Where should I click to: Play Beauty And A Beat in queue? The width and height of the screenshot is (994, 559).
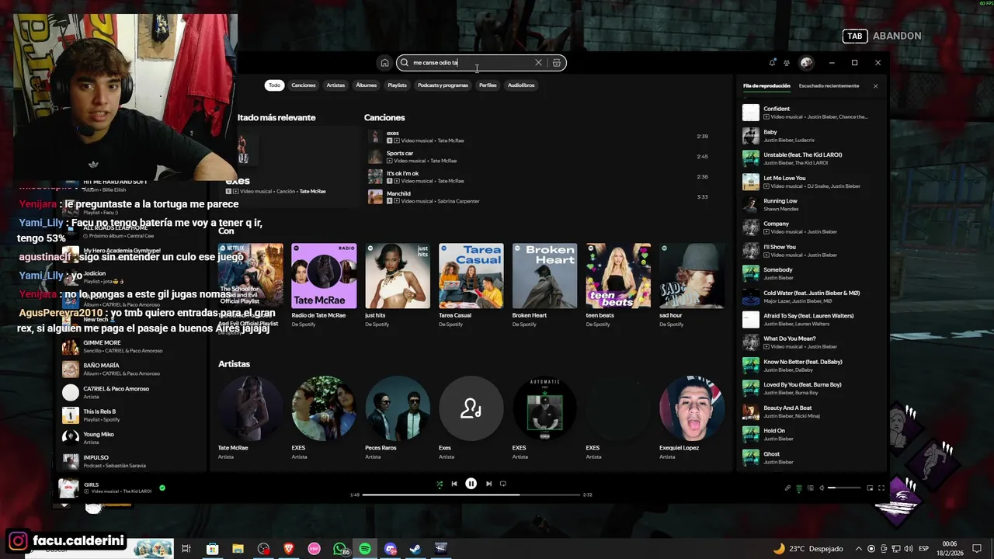tap(812, 411)
